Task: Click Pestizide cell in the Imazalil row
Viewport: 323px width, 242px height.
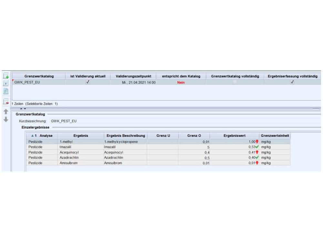Action: tap(42, 147)
